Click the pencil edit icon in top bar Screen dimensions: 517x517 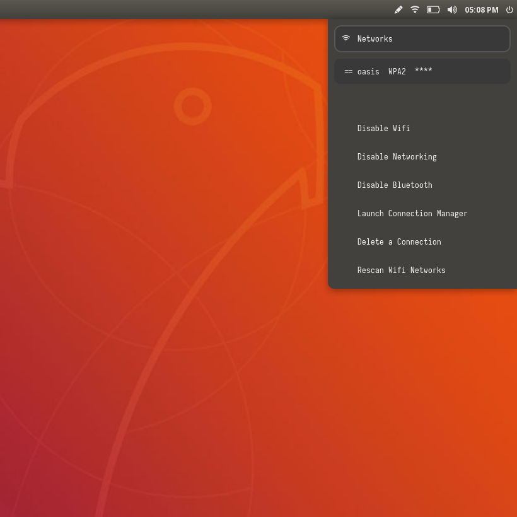click(398, 10)
